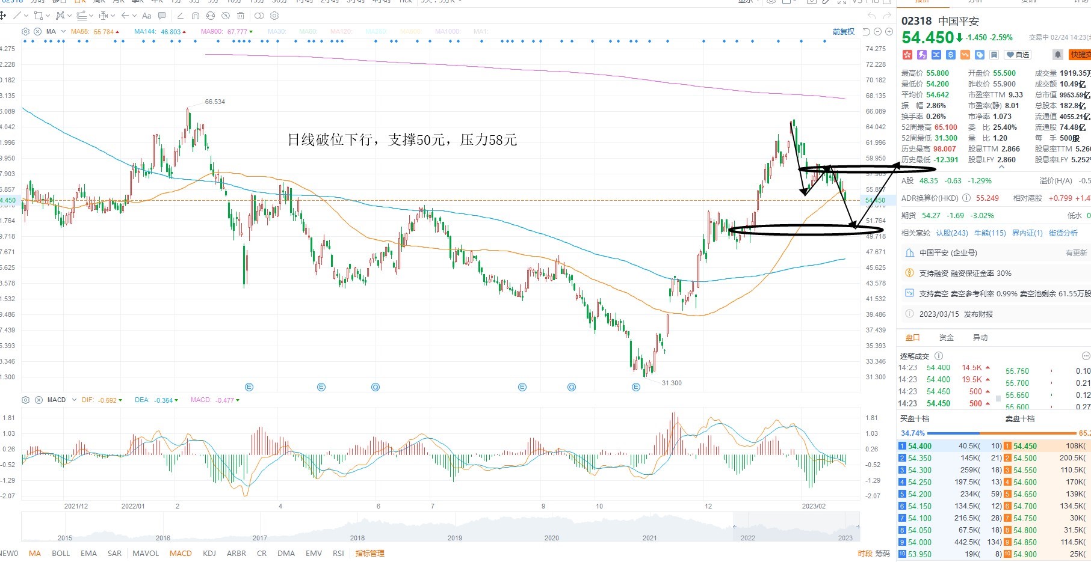Viewport: 1091px width, 562px height.
Task: Open the 筹码 chip distribution view
Action: tap(883, 553)
